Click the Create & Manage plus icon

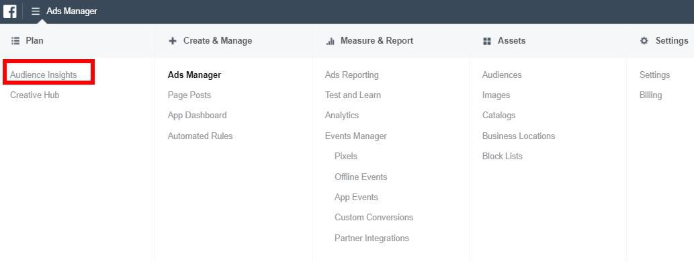[173, 41]
